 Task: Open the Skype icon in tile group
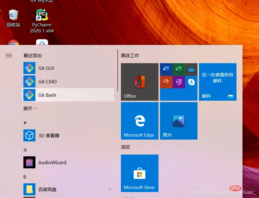(x=191, y=82)
